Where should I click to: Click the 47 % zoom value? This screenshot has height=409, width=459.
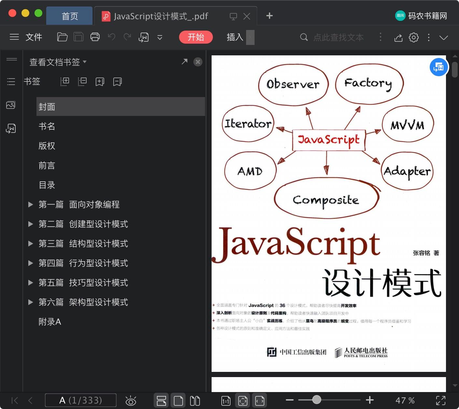pyautogui.click(x=405, y=401)
